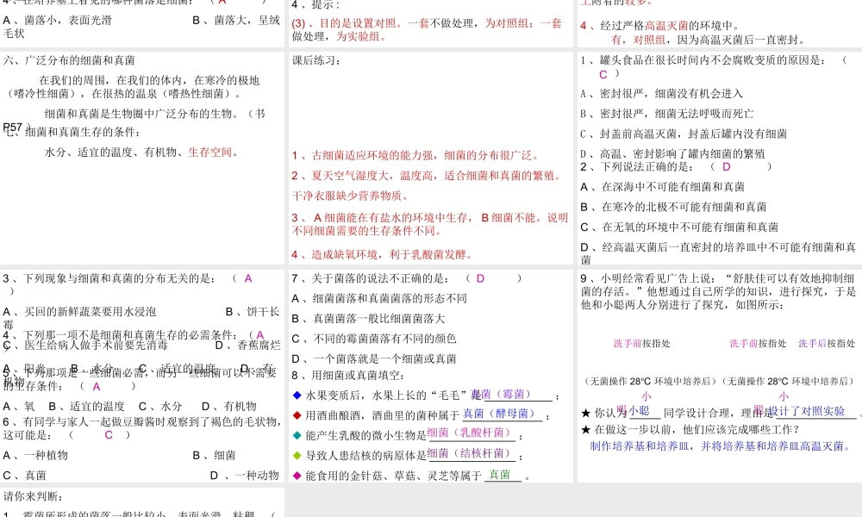The height and width of the screenshot is (517, 862).
Task: Click the 洗手后按指处 label
Action: point(826,343)
